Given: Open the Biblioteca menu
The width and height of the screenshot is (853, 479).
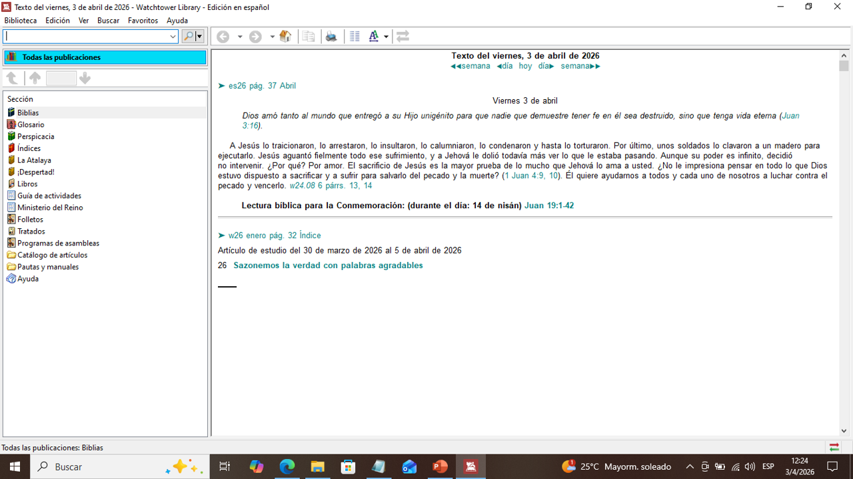Looking at the screenshot, I should coord(21,21).
